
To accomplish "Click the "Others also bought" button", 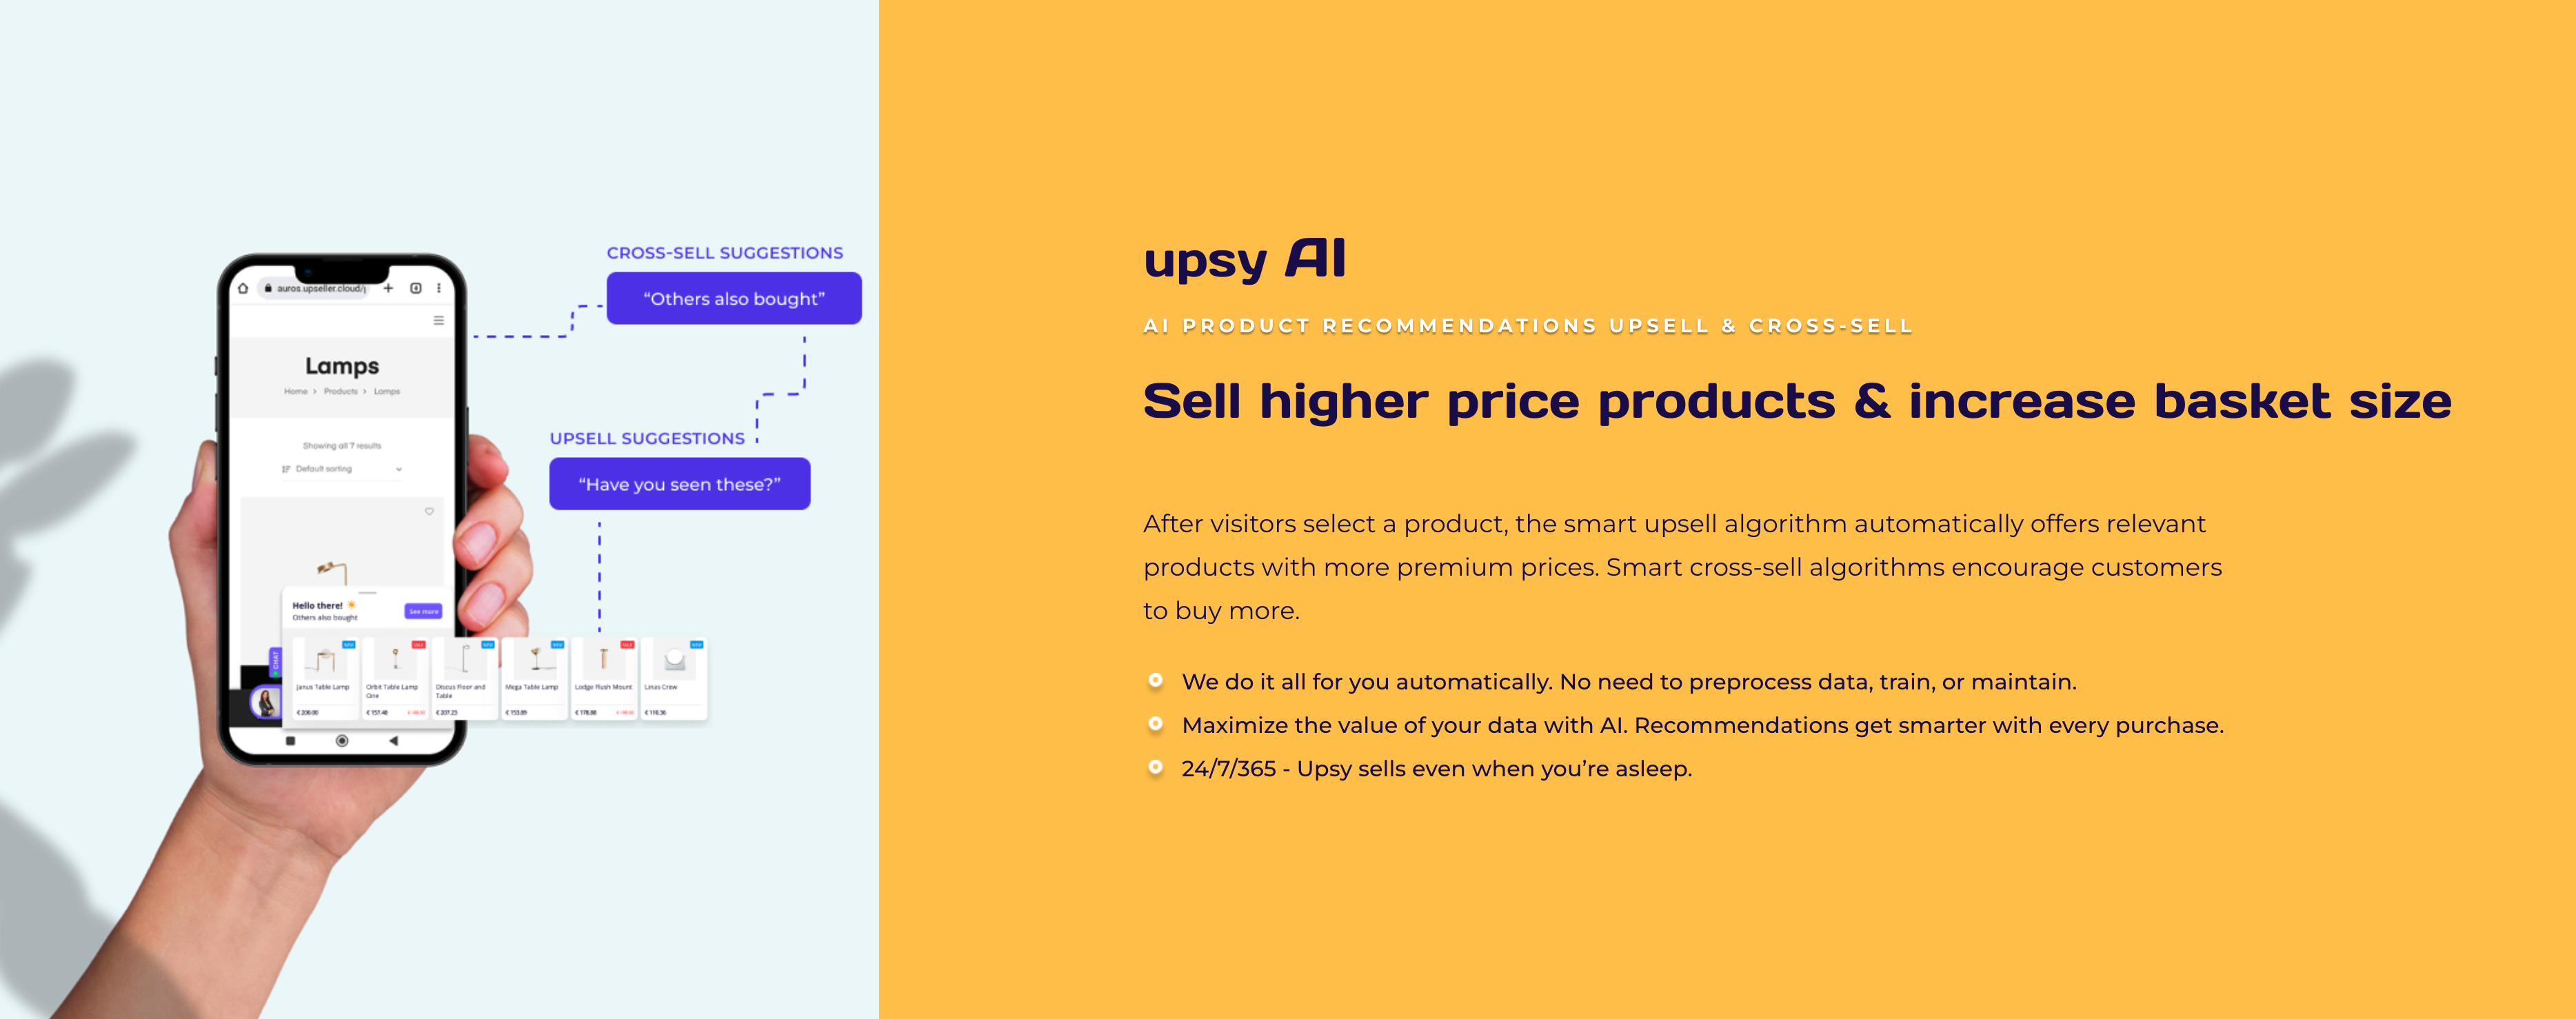I will tap(734, 298).
